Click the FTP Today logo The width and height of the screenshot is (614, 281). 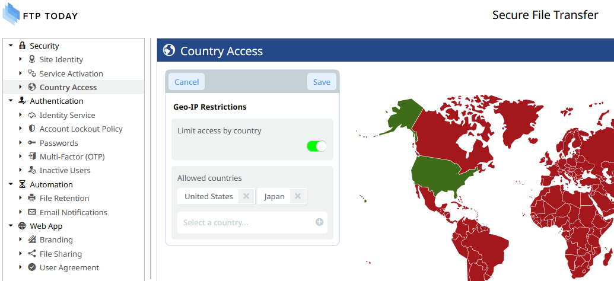(40, 14)
